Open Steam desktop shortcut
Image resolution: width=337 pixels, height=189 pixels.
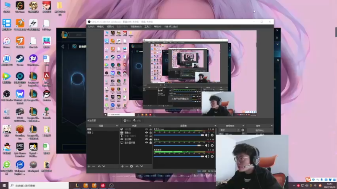coord(20,60)
